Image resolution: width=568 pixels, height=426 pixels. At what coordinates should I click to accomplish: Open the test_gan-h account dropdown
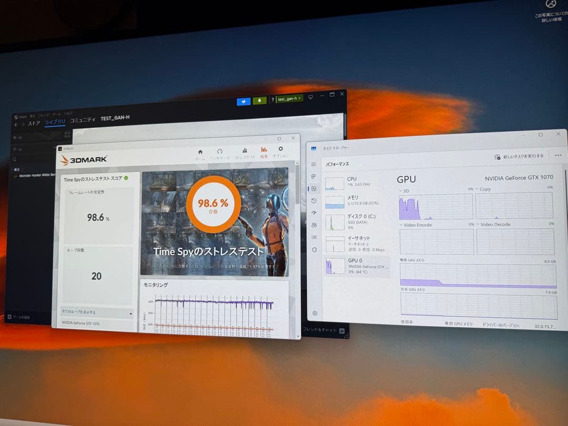coord(289,98)
